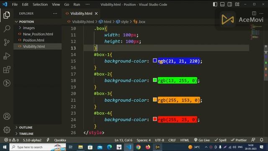Open Explorer Views and More Actions ellipsis
Screen dimensions: 268x151
55,13
